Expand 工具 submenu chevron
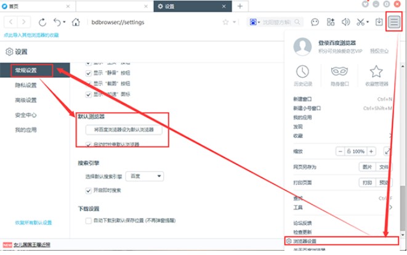This screenshot has height=255, width=407. click(x=390, y=207)
